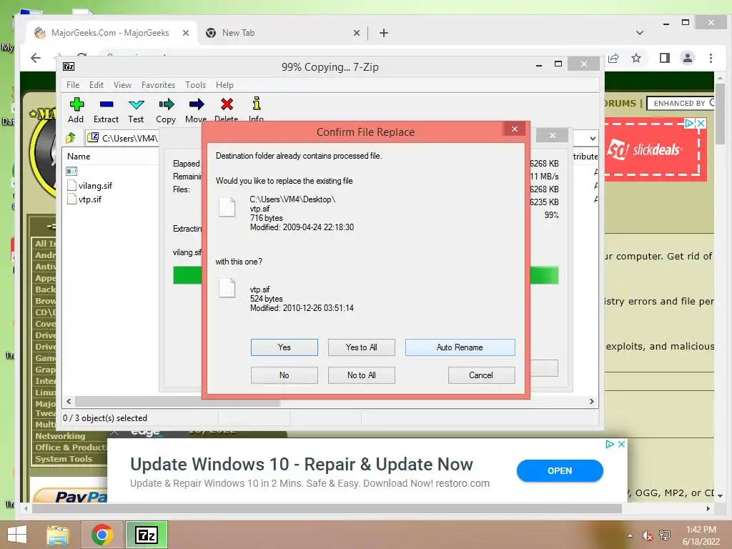Screen dimensions: 732x549
Task: Select the vilang.sif file in the list
Action: pyautogui.click(x=89, y=185)
